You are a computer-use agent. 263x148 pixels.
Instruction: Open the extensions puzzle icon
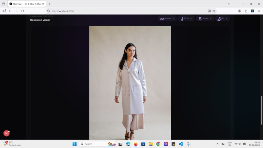click(x=246, y=11)
